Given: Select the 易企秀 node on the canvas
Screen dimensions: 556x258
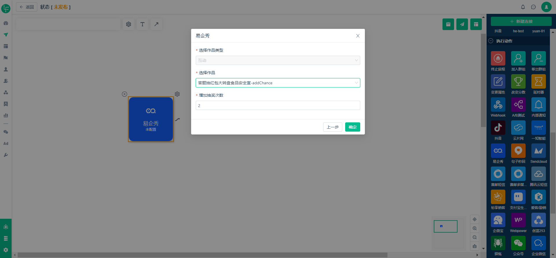Looking at the screenshot, I should (x=151, y=119).
